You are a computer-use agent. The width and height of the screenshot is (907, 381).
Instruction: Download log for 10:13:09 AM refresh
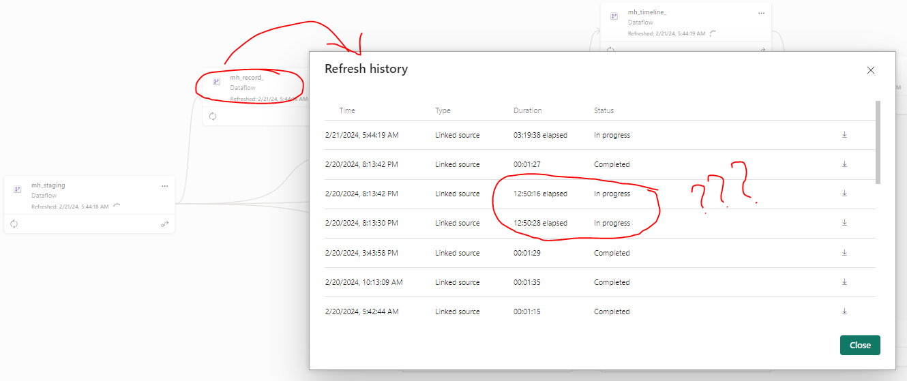(x=844, y=282)
